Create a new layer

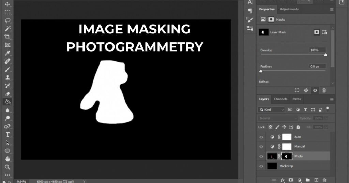pos(316,180)
